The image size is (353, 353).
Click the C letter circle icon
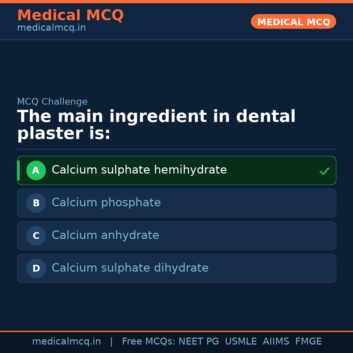36,236
